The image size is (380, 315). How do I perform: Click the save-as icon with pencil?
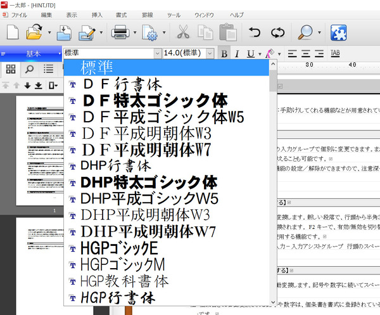87,32
